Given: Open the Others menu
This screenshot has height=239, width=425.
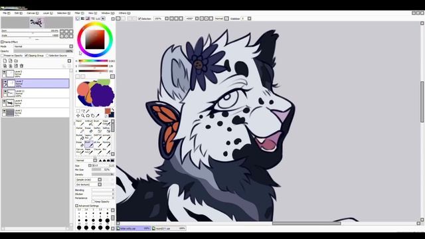Looking at the screenshot, I should tap(124, 13).
